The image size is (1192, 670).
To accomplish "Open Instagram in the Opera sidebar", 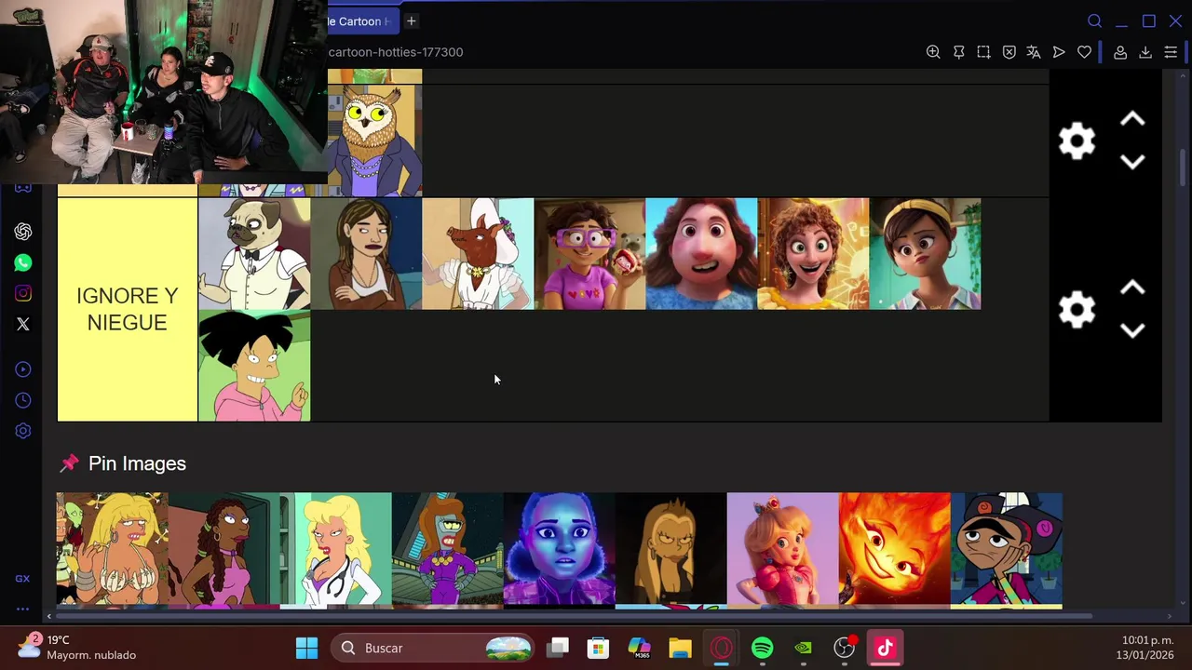I will pos(23,293).
